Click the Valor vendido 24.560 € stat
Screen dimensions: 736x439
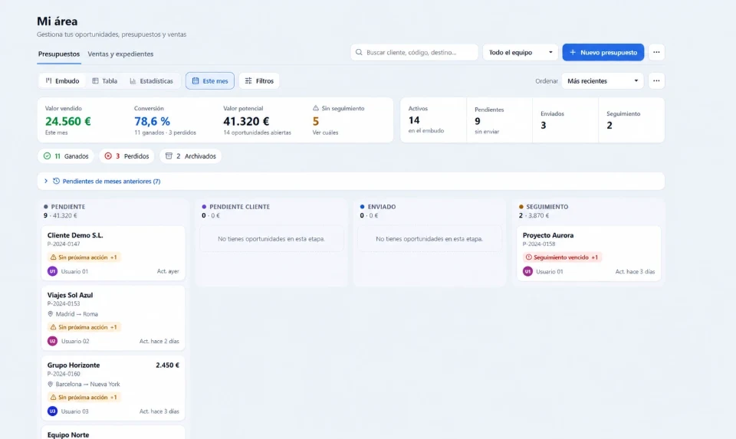coord(68,120)
